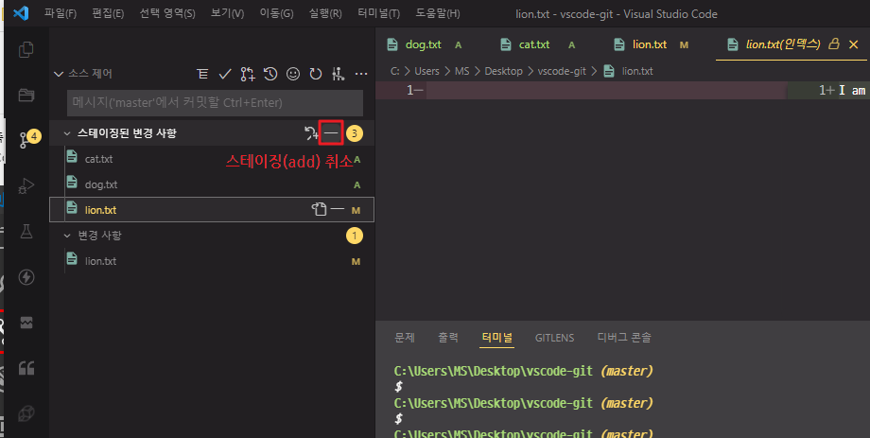
Task: Open the 선택 영역(S) menu
Action: click(167, 13)
